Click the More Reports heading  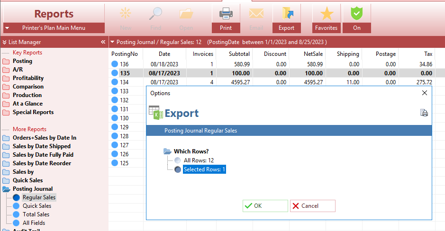(29, 129)
